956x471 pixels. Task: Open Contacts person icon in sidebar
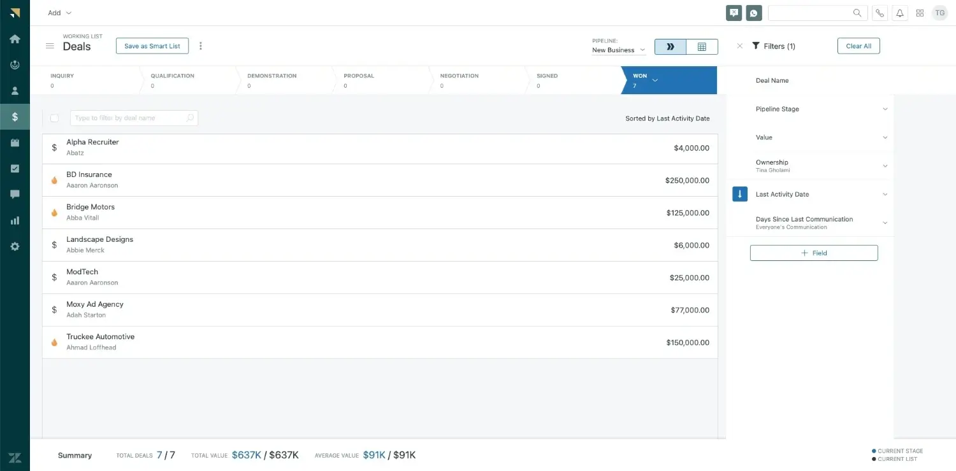tap(15, 91)
